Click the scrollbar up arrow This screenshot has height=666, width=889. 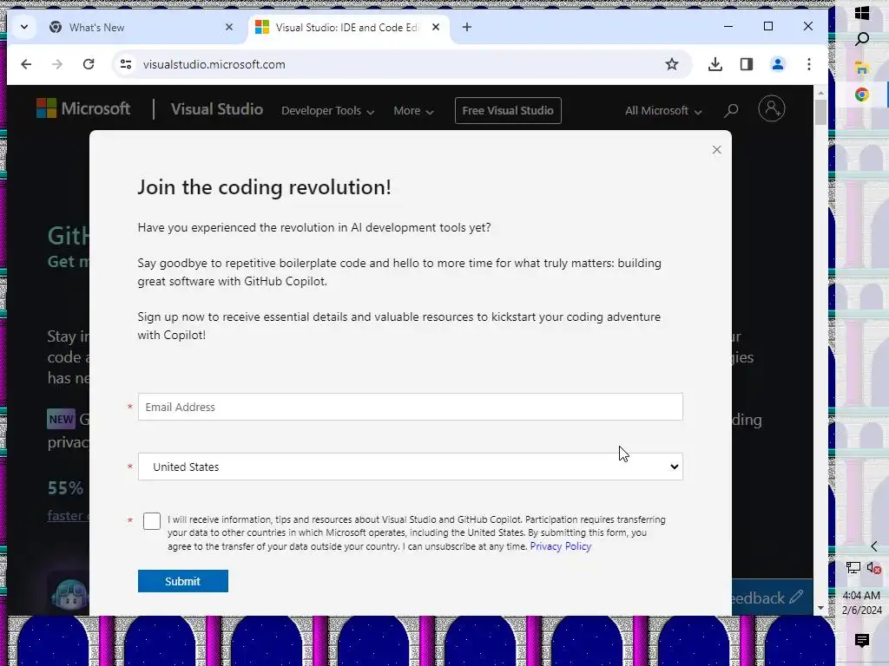tap(820, 92)
